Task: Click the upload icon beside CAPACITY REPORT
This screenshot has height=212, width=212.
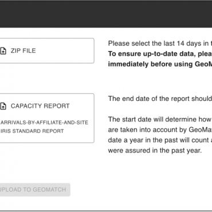Action: click(3, 106)
